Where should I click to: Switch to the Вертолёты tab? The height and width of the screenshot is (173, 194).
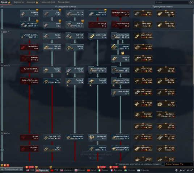pyautogui.click(x=18, y=2)
